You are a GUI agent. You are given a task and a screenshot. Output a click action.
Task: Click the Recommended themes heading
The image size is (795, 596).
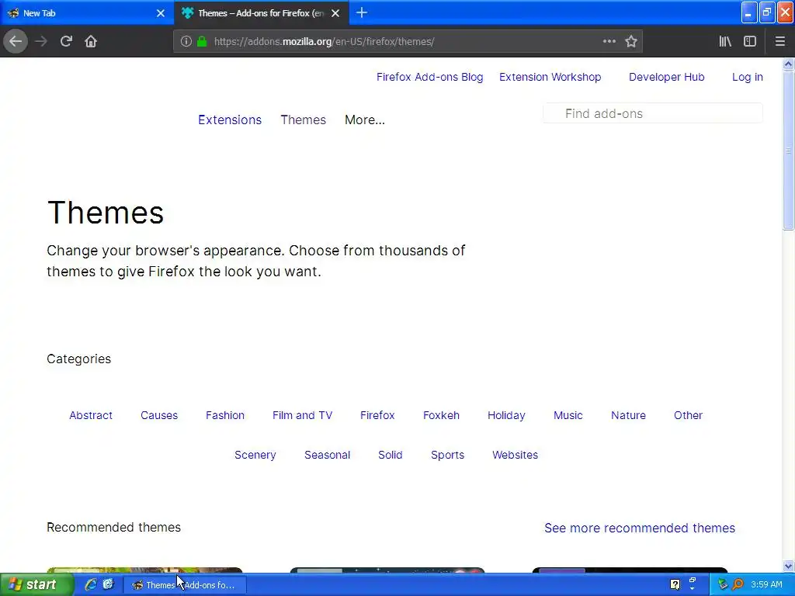pyautogui.click(x=113, y=527)
